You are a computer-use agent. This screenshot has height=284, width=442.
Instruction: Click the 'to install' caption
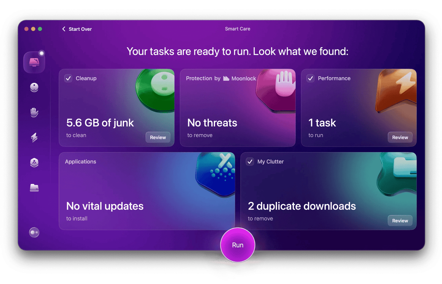pos(77,219)
